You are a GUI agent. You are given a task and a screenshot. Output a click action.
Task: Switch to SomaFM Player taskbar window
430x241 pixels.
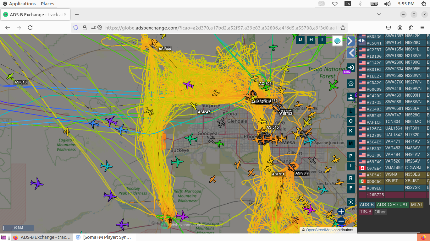coord(104,237)
